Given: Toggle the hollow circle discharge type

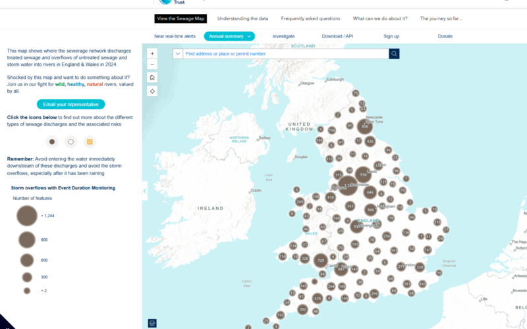Looking at the screenshot, I should (71, 141).
